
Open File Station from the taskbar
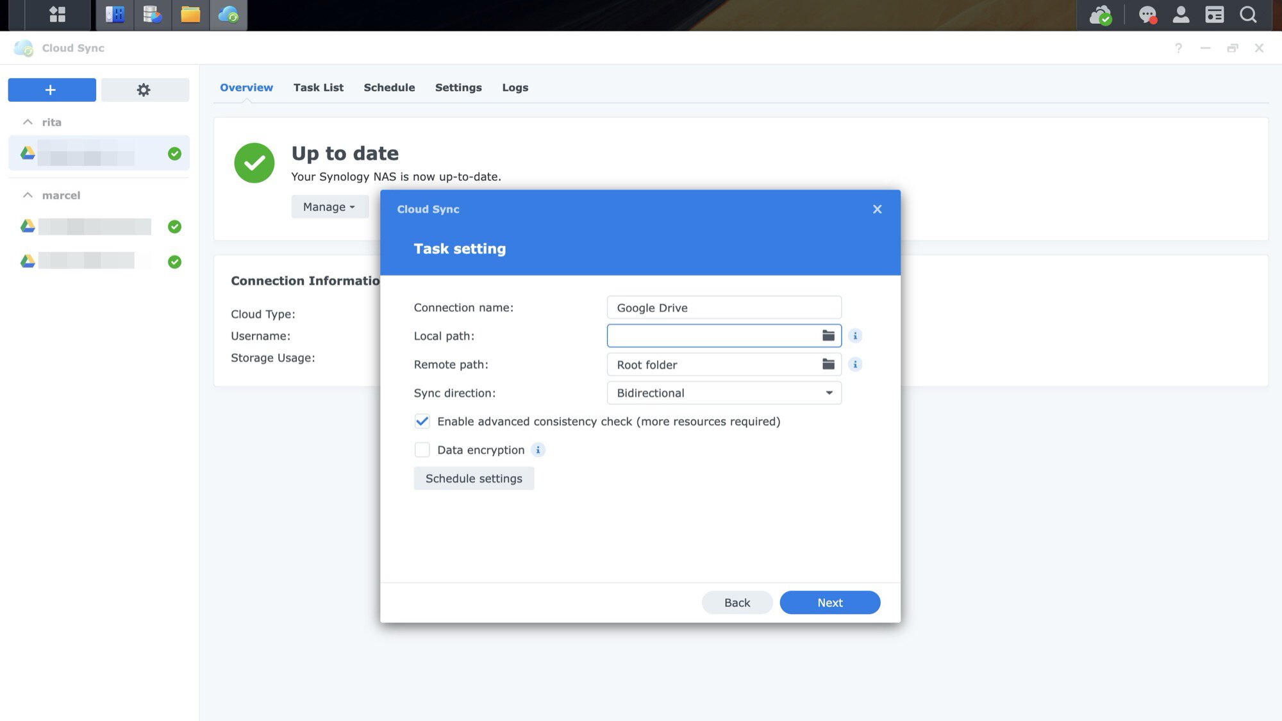tap(190, 14)
